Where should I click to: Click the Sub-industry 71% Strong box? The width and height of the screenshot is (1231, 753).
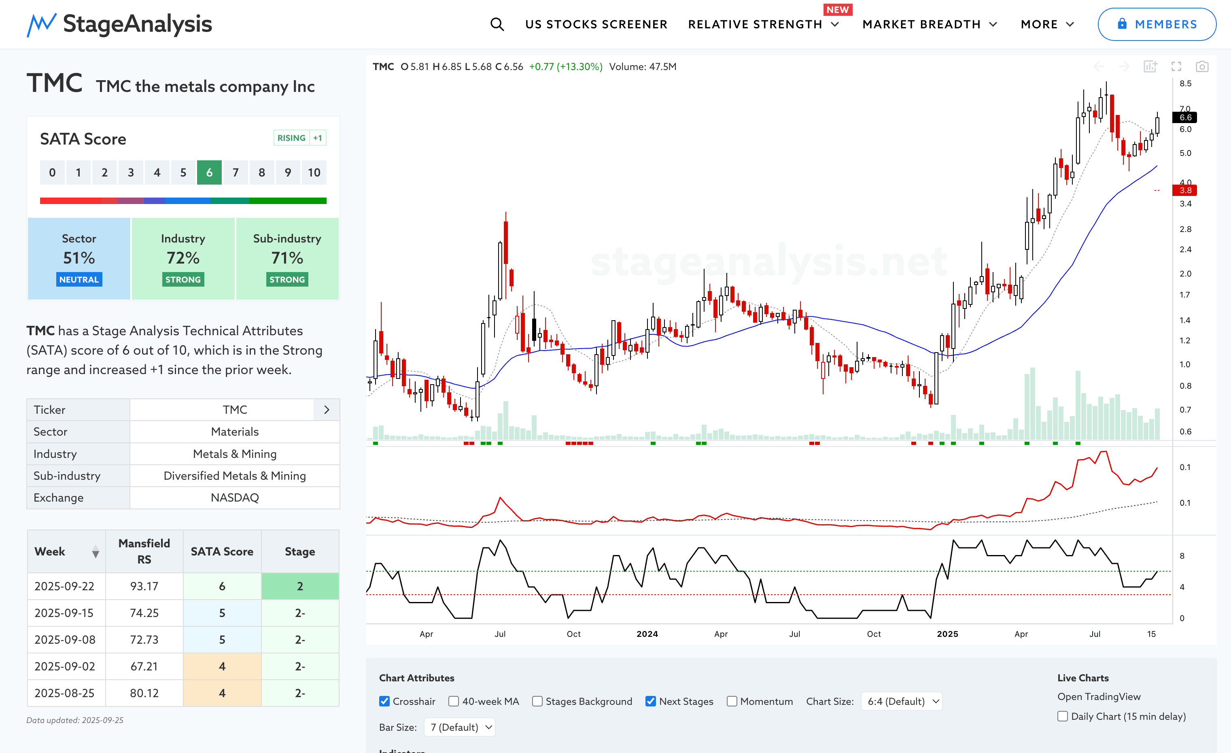click(287, 258)
